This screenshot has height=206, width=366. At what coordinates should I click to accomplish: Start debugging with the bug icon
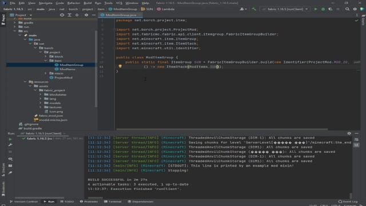click(x=323, y=9)
